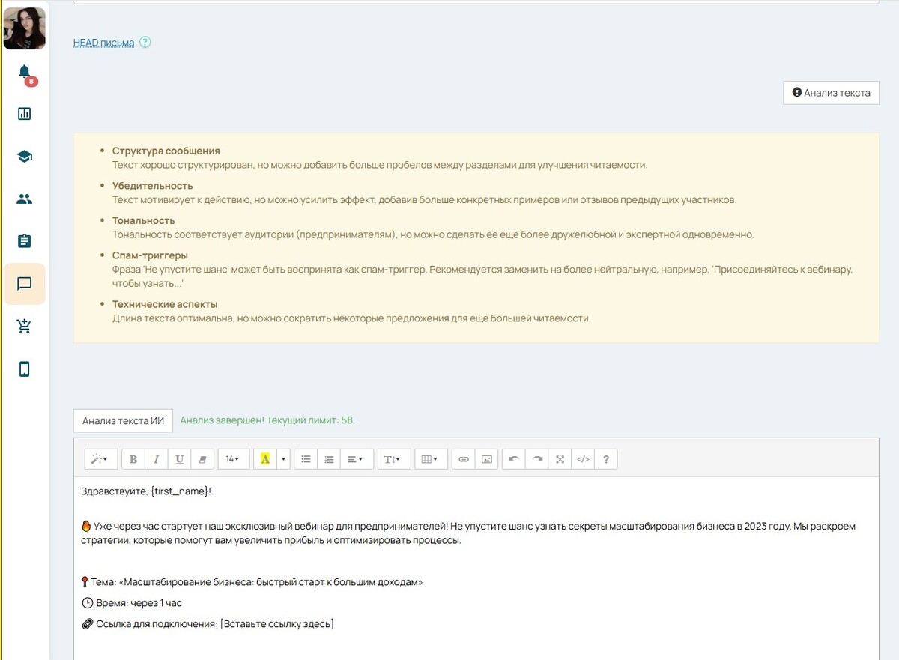
Task: Open the table insert dropdown
Action: click(x=430, y=459)
